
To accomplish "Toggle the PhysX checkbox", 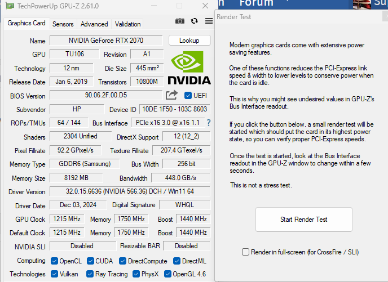I will [x=136, y=274].
